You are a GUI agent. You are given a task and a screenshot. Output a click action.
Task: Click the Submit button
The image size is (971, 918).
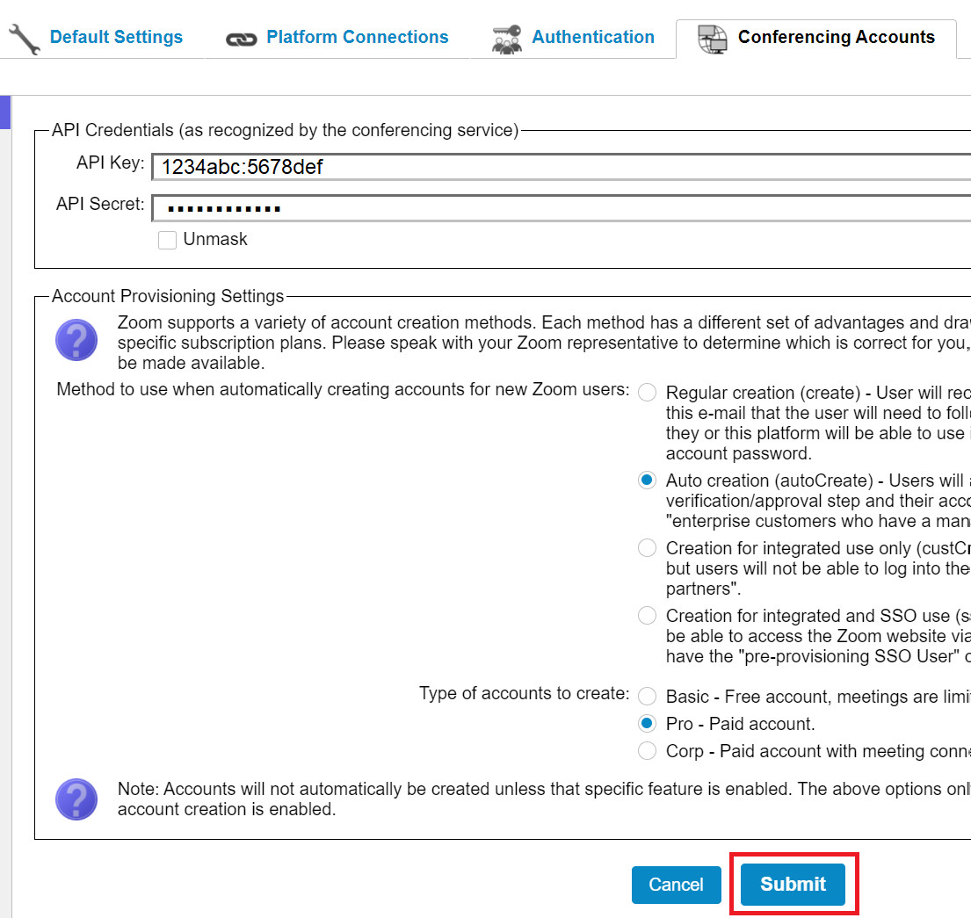[793, 884]
